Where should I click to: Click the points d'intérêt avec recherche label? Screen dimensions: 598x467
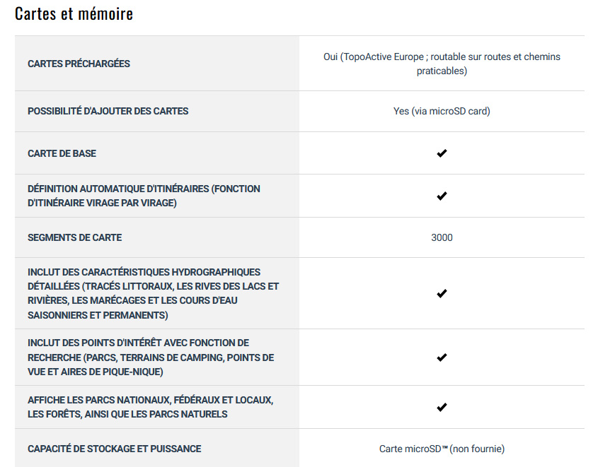(151, 357)
